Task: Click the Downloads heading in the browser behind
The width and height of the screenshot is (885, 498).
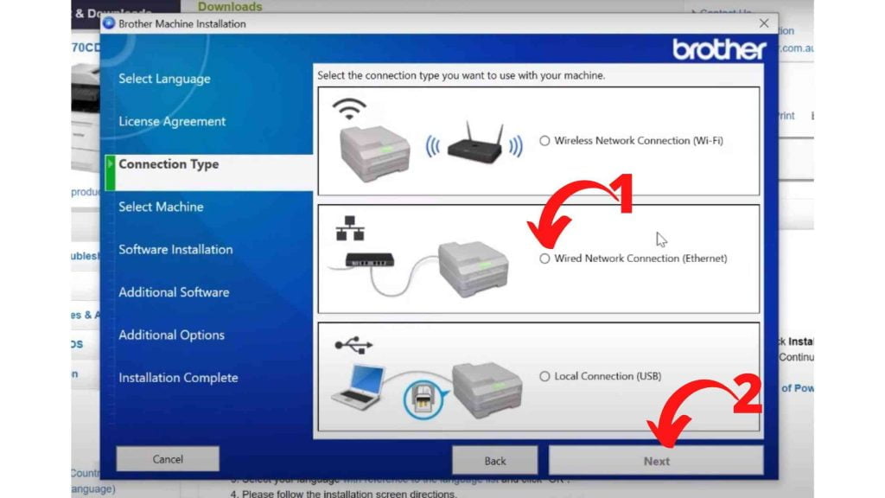Action: (x=230, y=6)
